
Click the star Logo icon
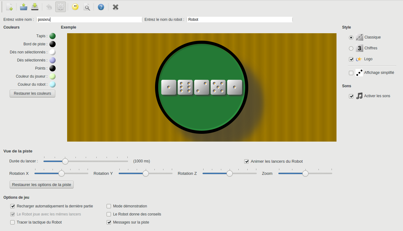pos(359,59)
